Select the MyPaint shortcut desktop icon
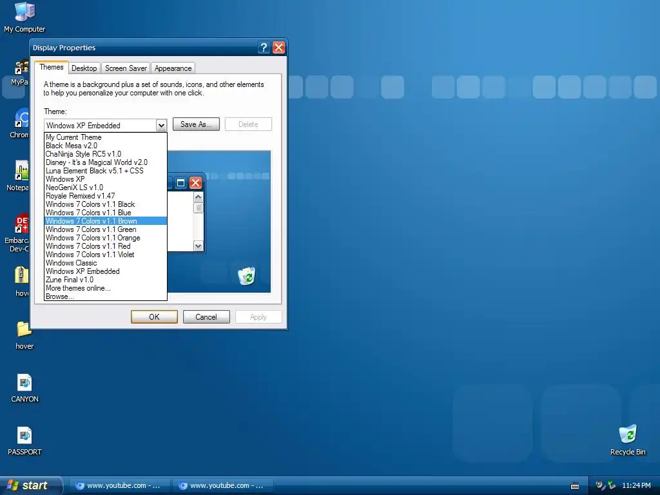 [20, 72]
